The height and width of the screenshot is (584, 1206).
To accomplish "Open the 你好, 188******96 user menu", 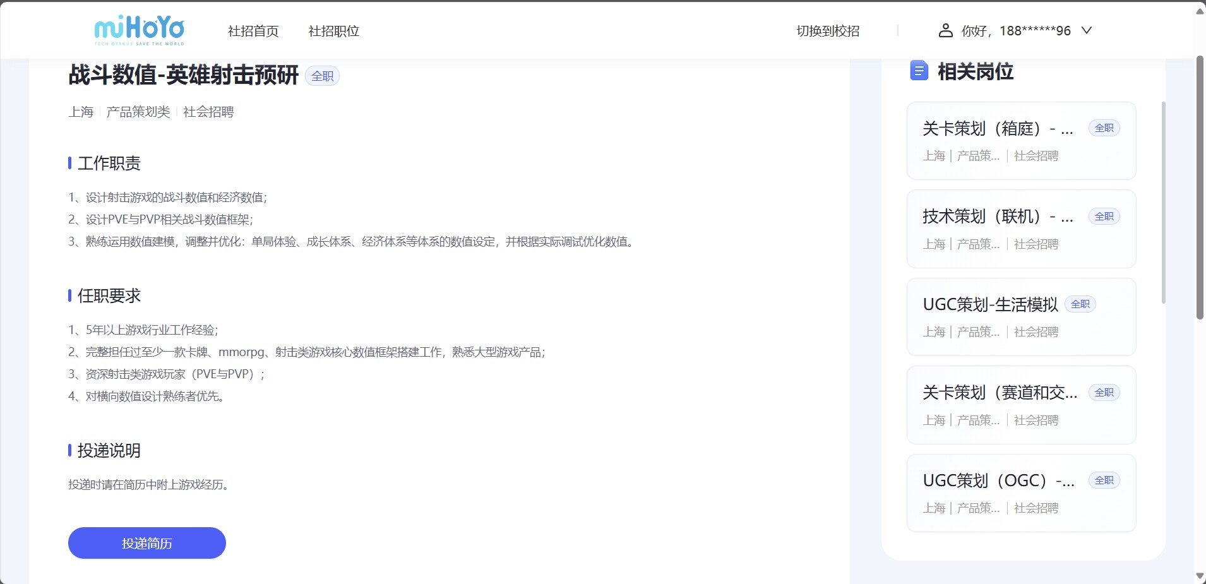I will point(1015,30).
